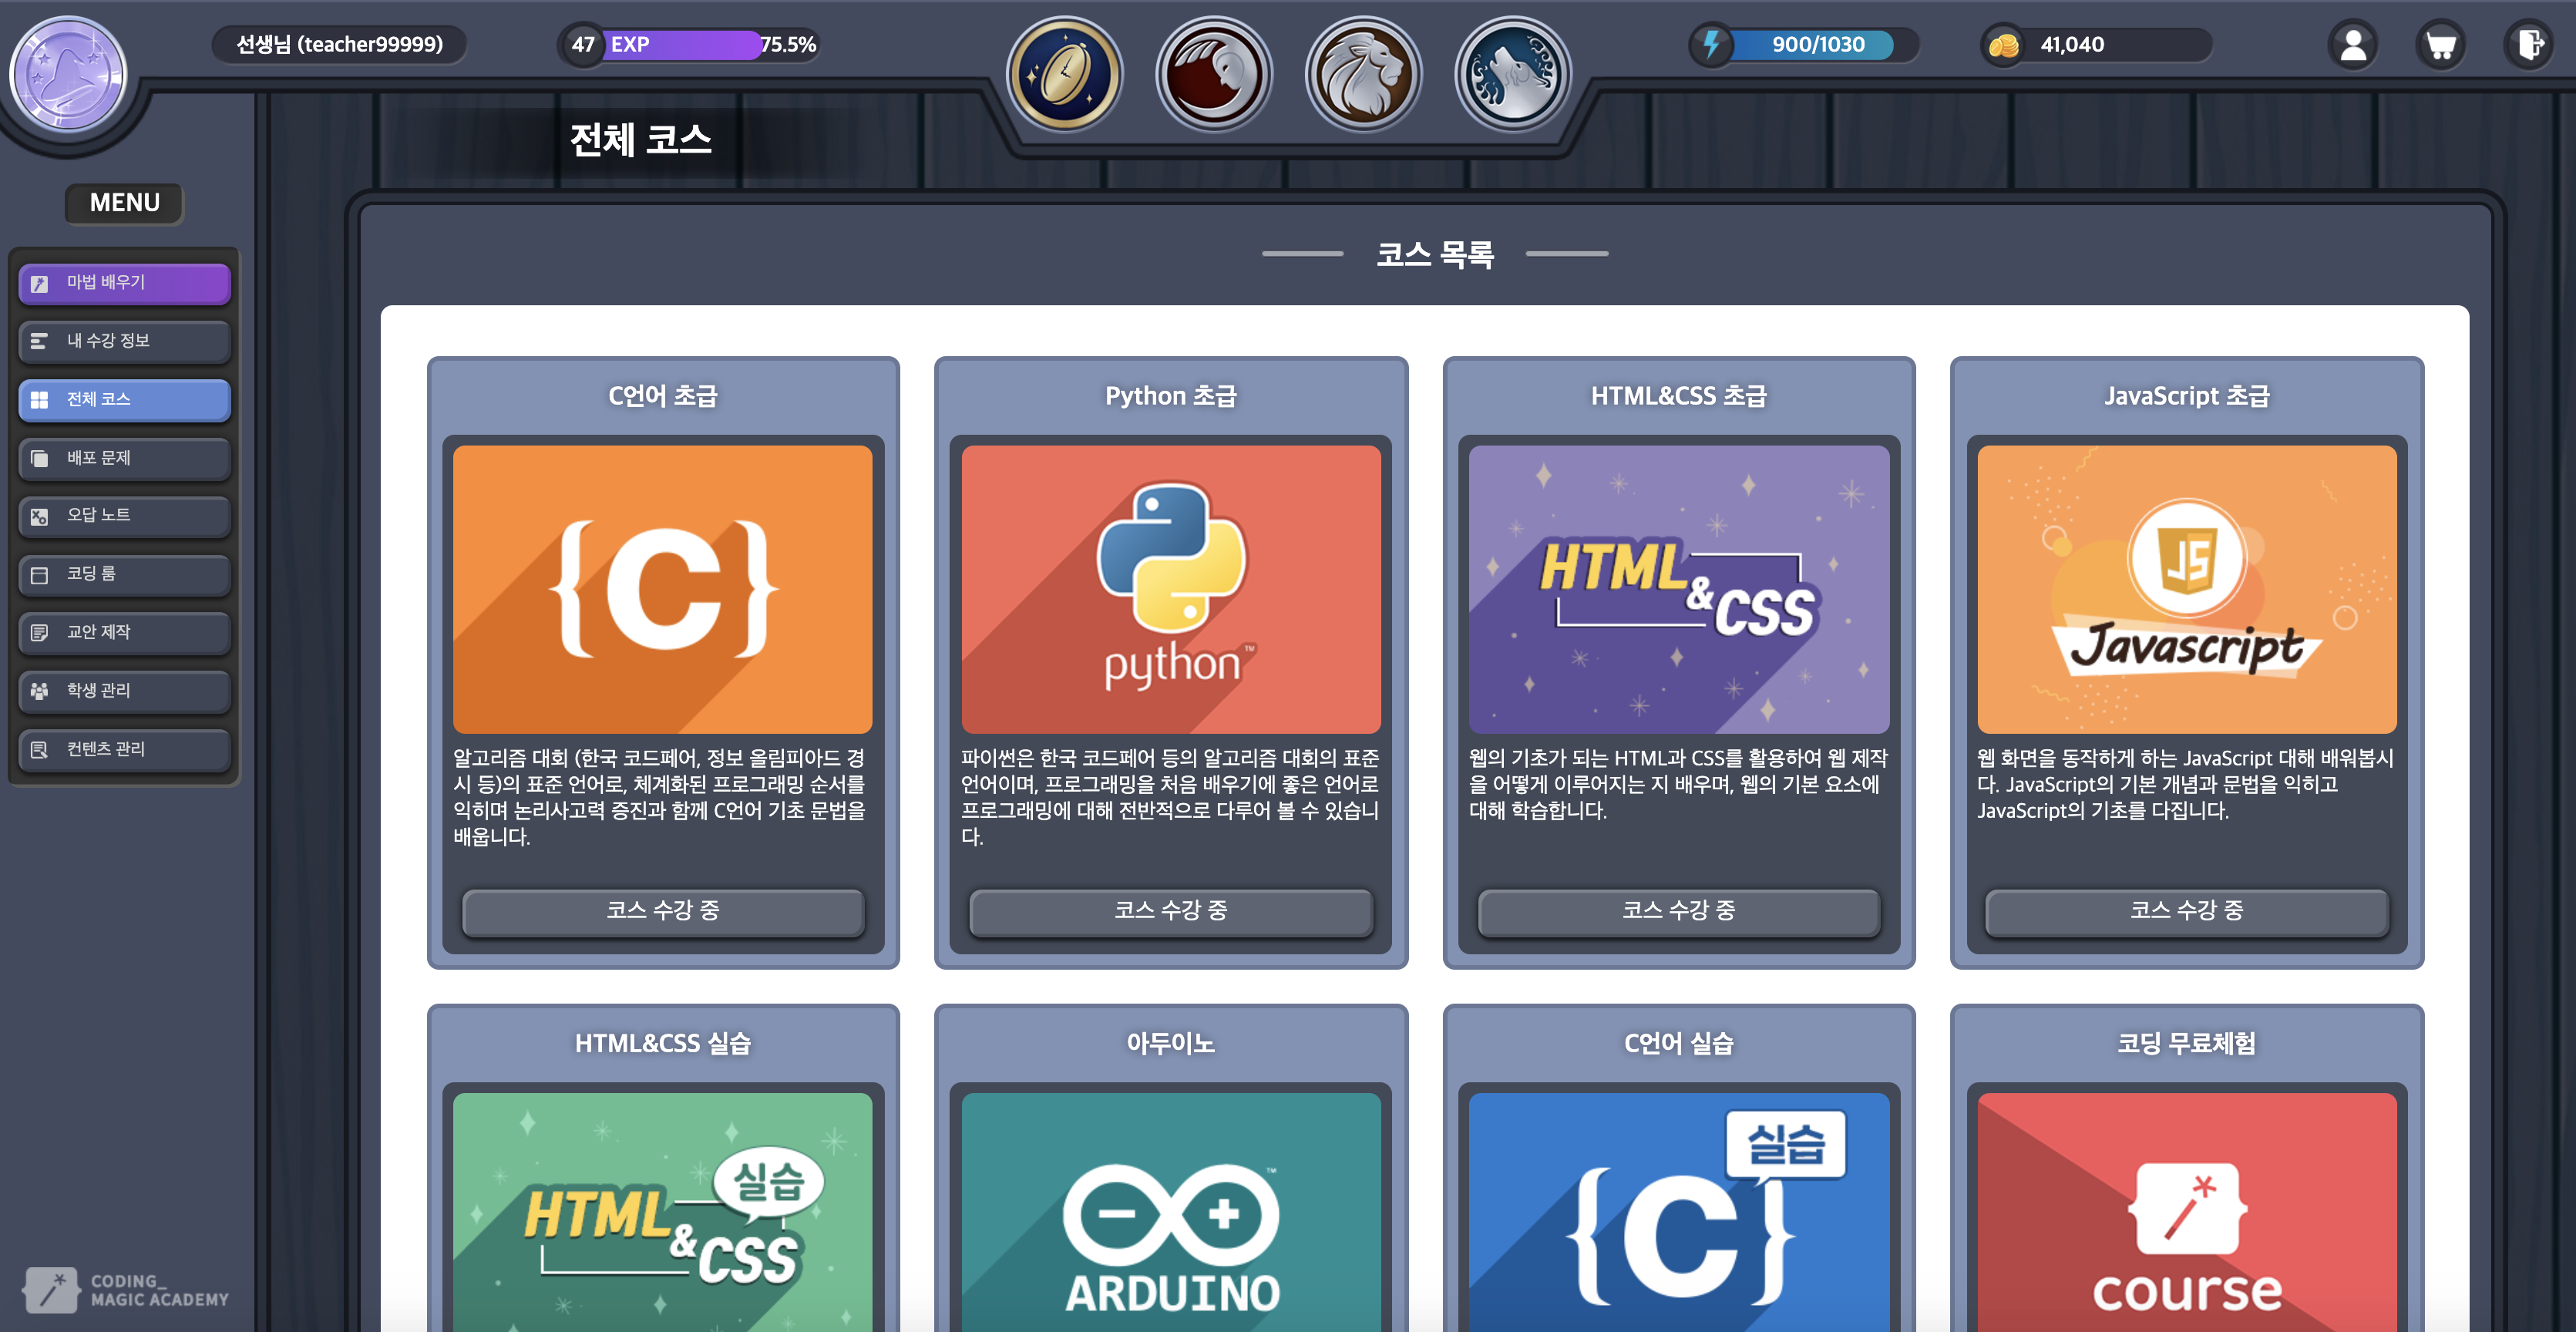Open the C언어 초급 orange thumbnail

(663, 589)
